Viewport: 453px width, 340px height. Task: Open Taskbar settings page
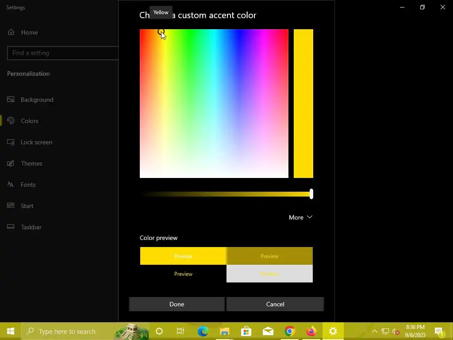click(31, 227)
